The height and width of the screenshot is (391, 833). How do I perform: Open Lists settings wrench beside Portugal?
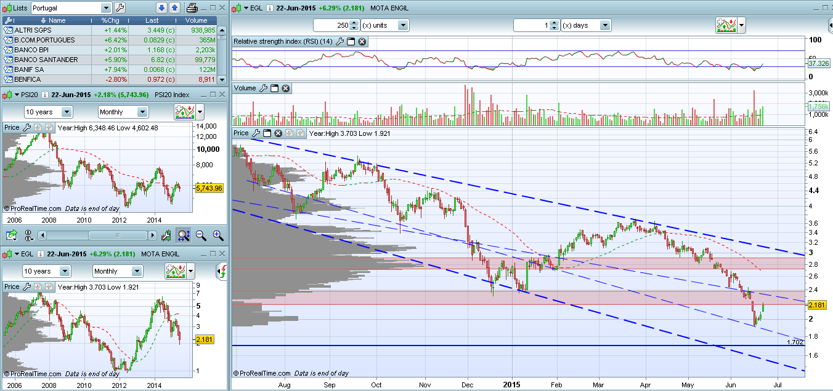point(120,8)
